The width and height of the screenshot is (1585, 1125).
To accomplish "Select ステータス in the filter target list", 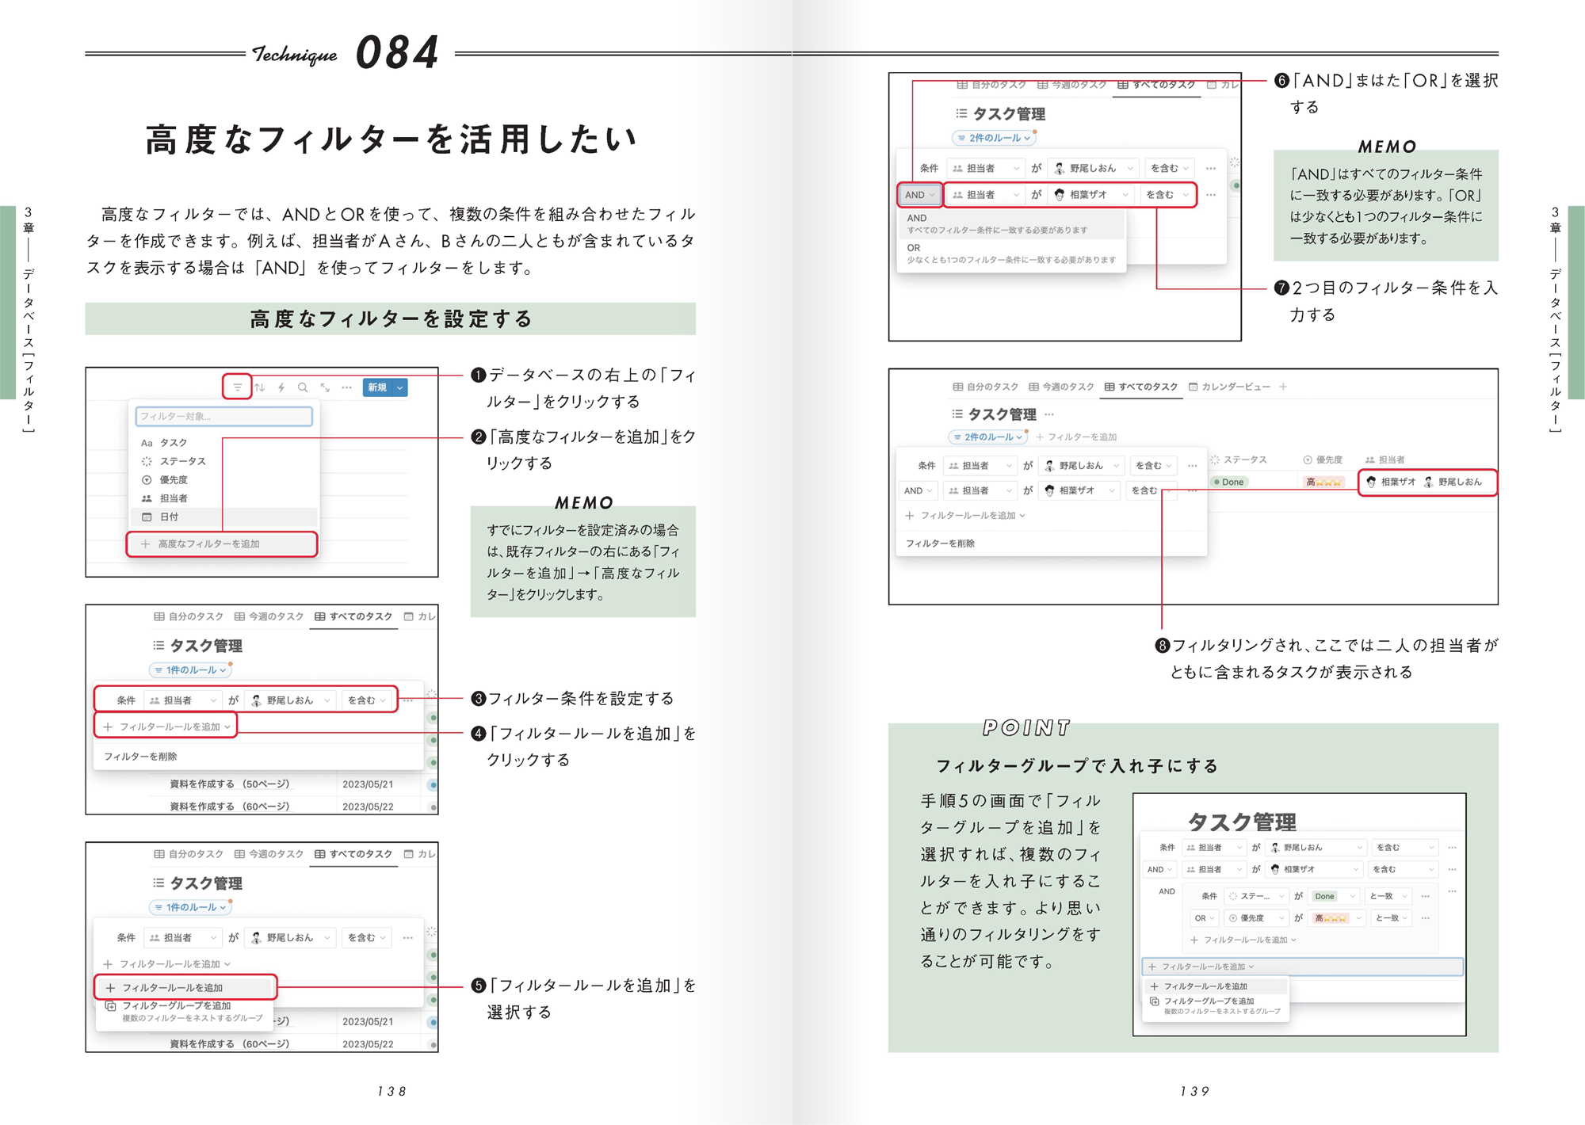I will [x=224, y=461].
